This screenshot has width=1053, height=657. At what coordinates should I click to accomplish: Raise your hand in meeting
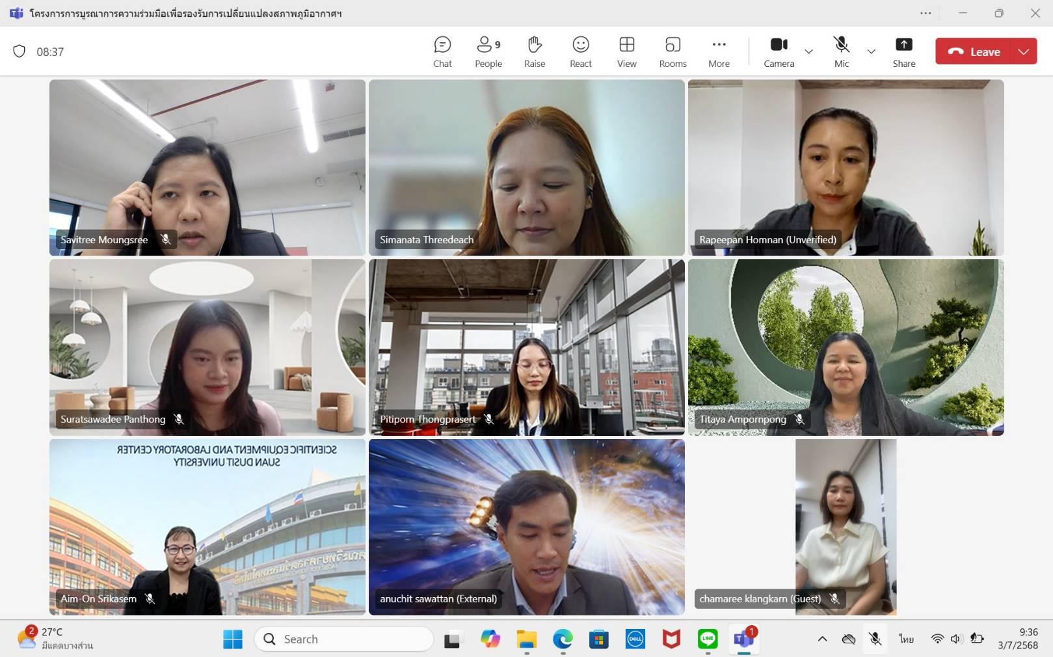pyautogui.click(x=534, y=51)
